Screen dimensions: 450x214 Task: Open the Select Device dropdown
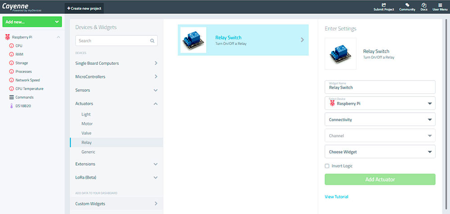380,103
